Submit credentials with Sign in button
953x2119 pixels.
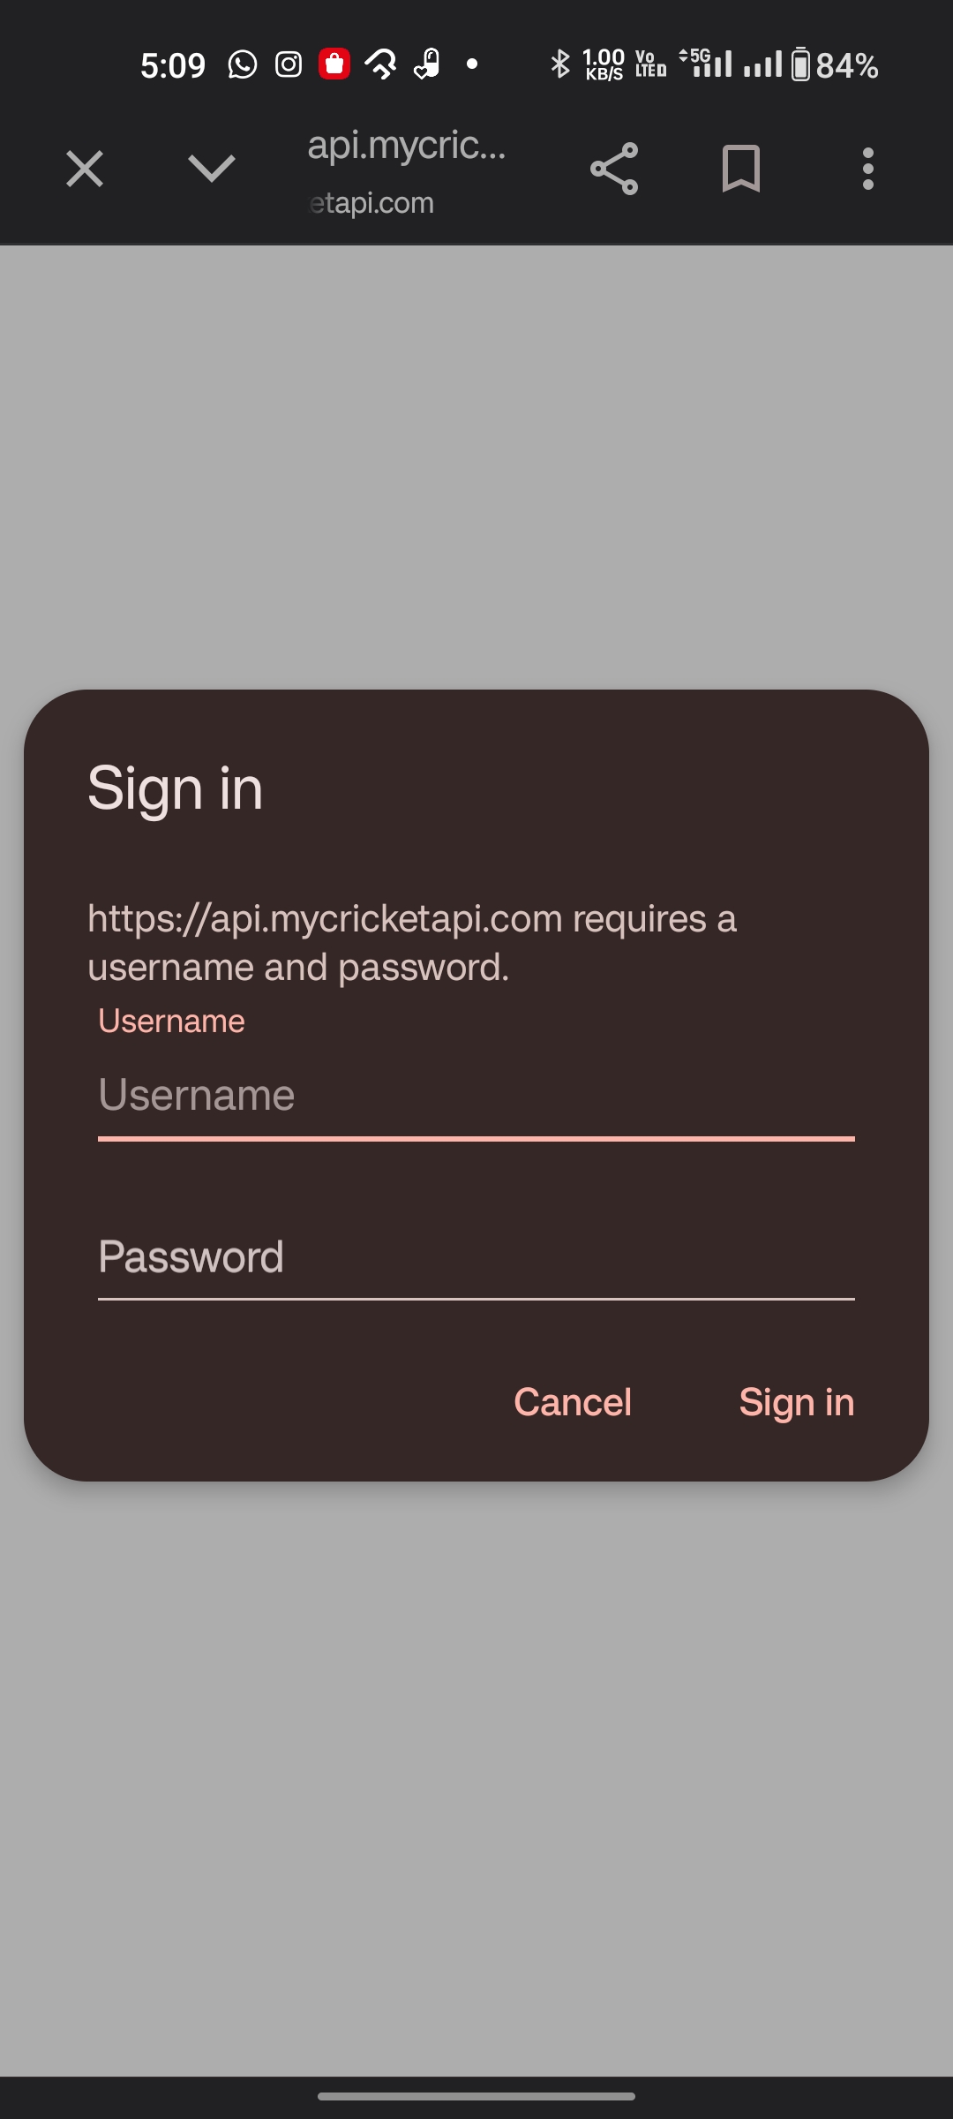pyautogui.click(x=797, y=1402)
